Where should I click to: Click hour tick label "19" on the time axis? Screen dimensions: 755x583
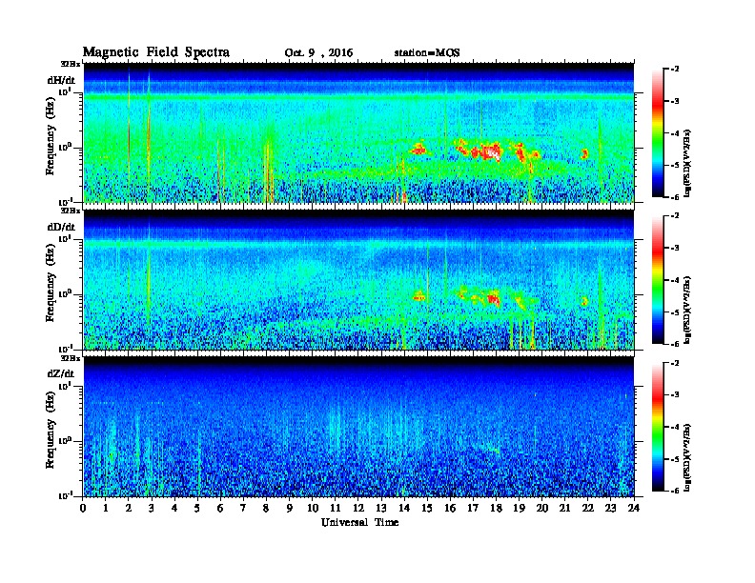point(519,508)
